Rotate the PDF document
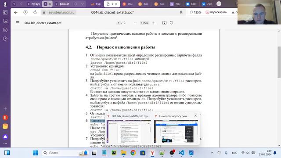Screen dimensions: 281x158 click(172, 23)
